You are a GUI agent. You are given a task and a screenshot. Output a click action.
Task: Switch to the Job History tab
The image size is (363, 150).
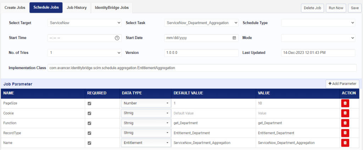pyautogui.click(x=77, y=8)
